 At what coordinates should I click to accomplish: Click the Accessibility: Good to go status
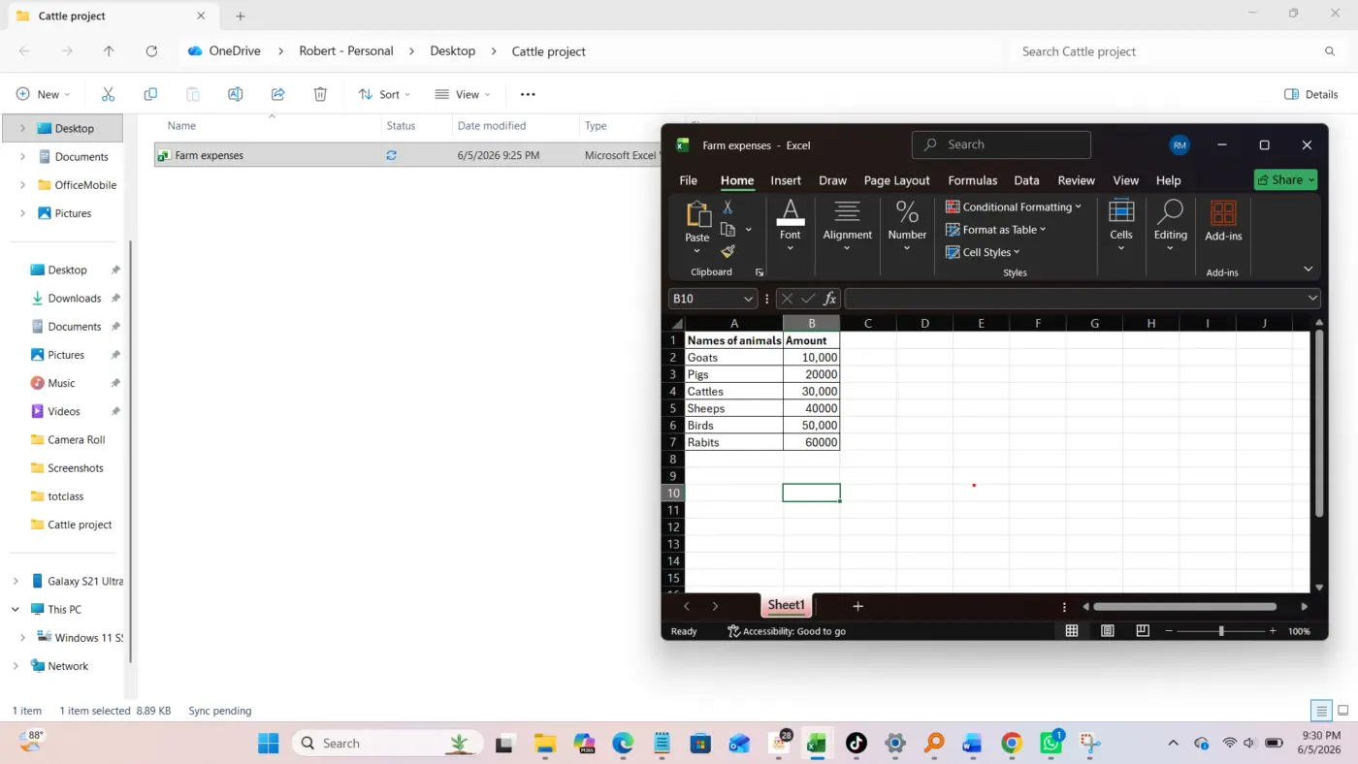coord(787,631)
